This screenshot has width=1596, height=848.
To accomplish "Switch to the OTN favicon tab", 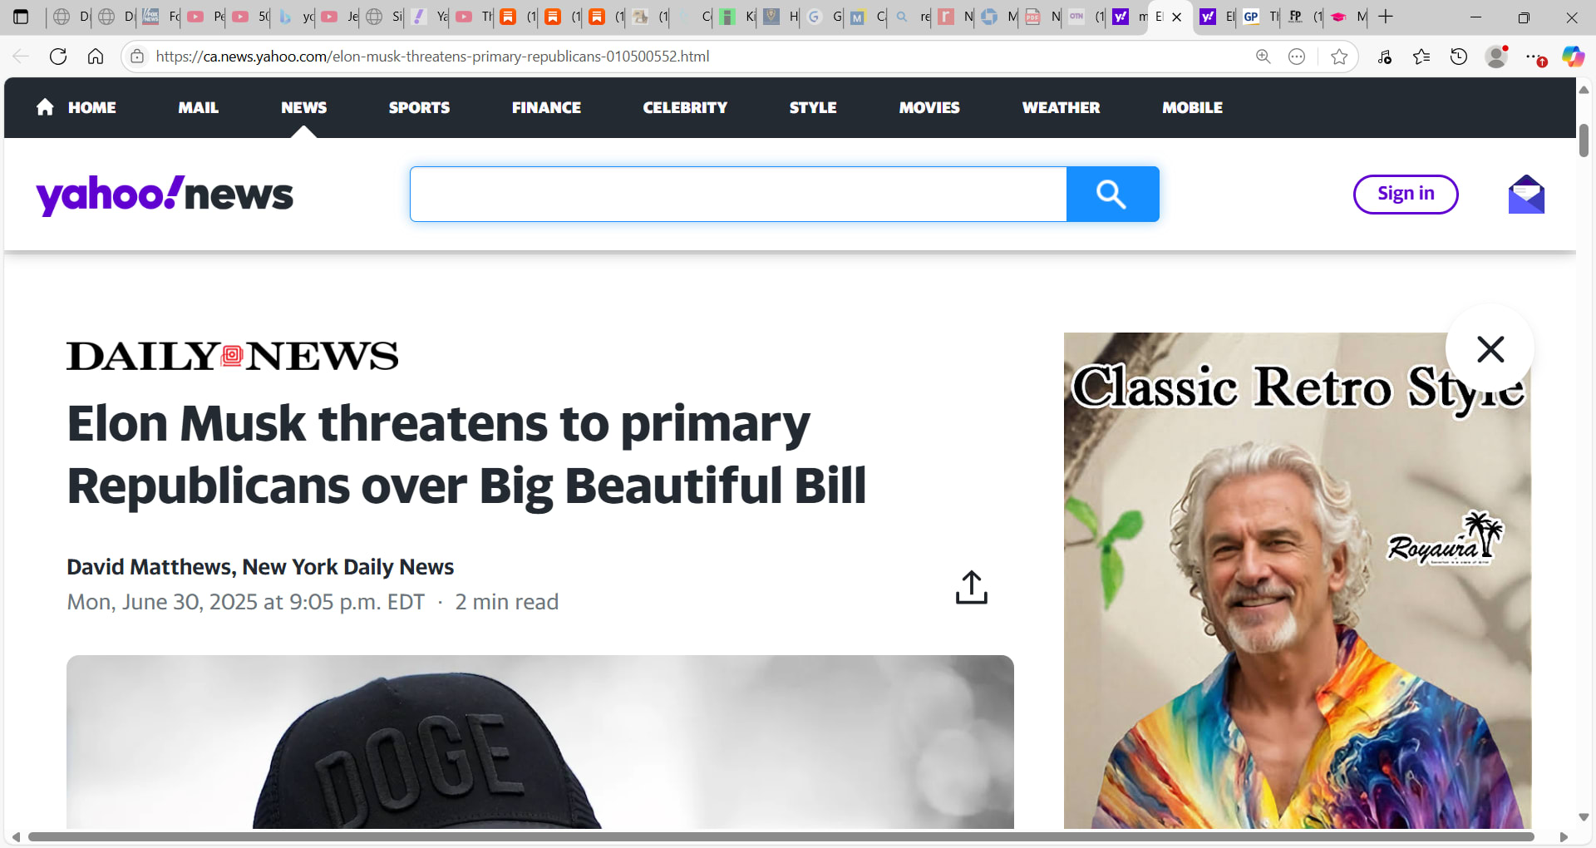I will (1085, 17).
